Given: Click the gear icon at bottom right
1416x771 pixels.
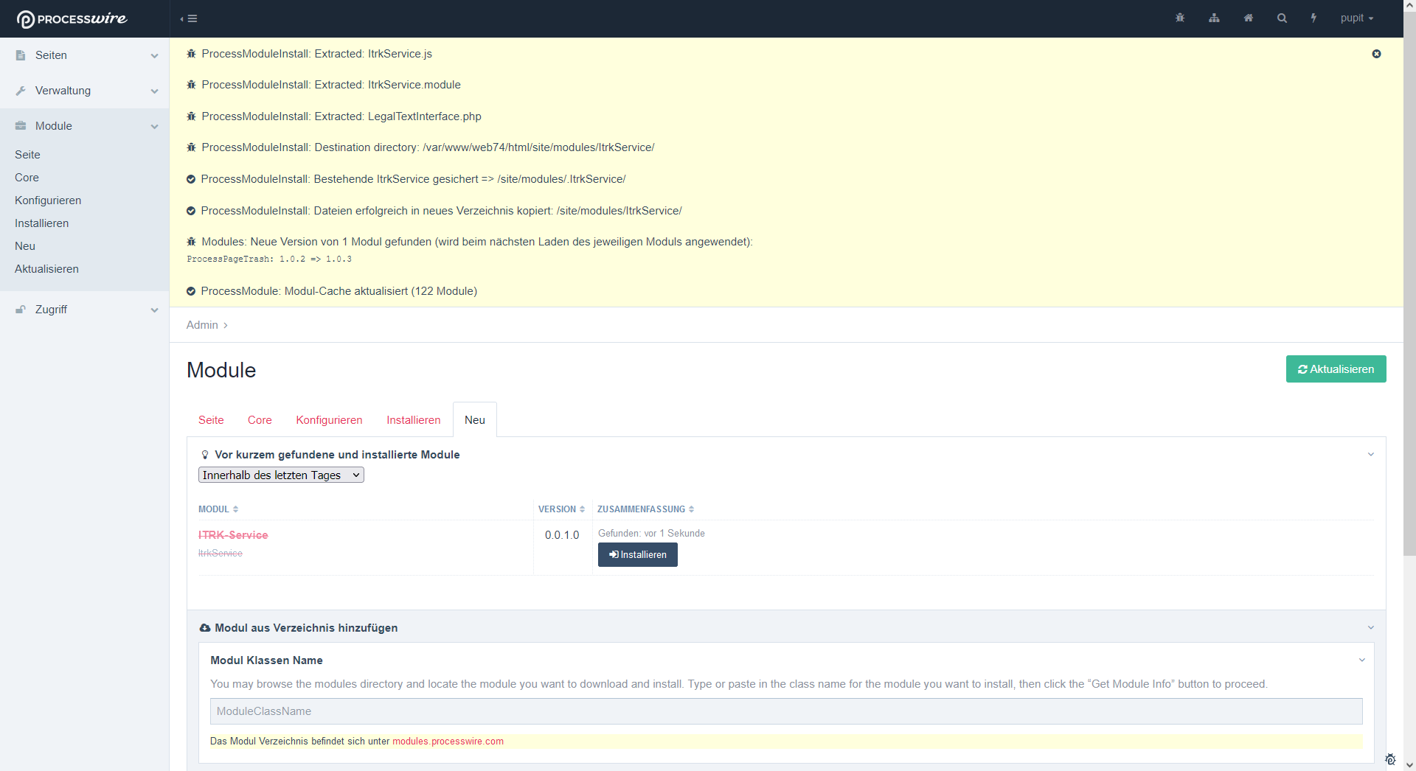Looking at the screenshot, I should pos(1390,759).
